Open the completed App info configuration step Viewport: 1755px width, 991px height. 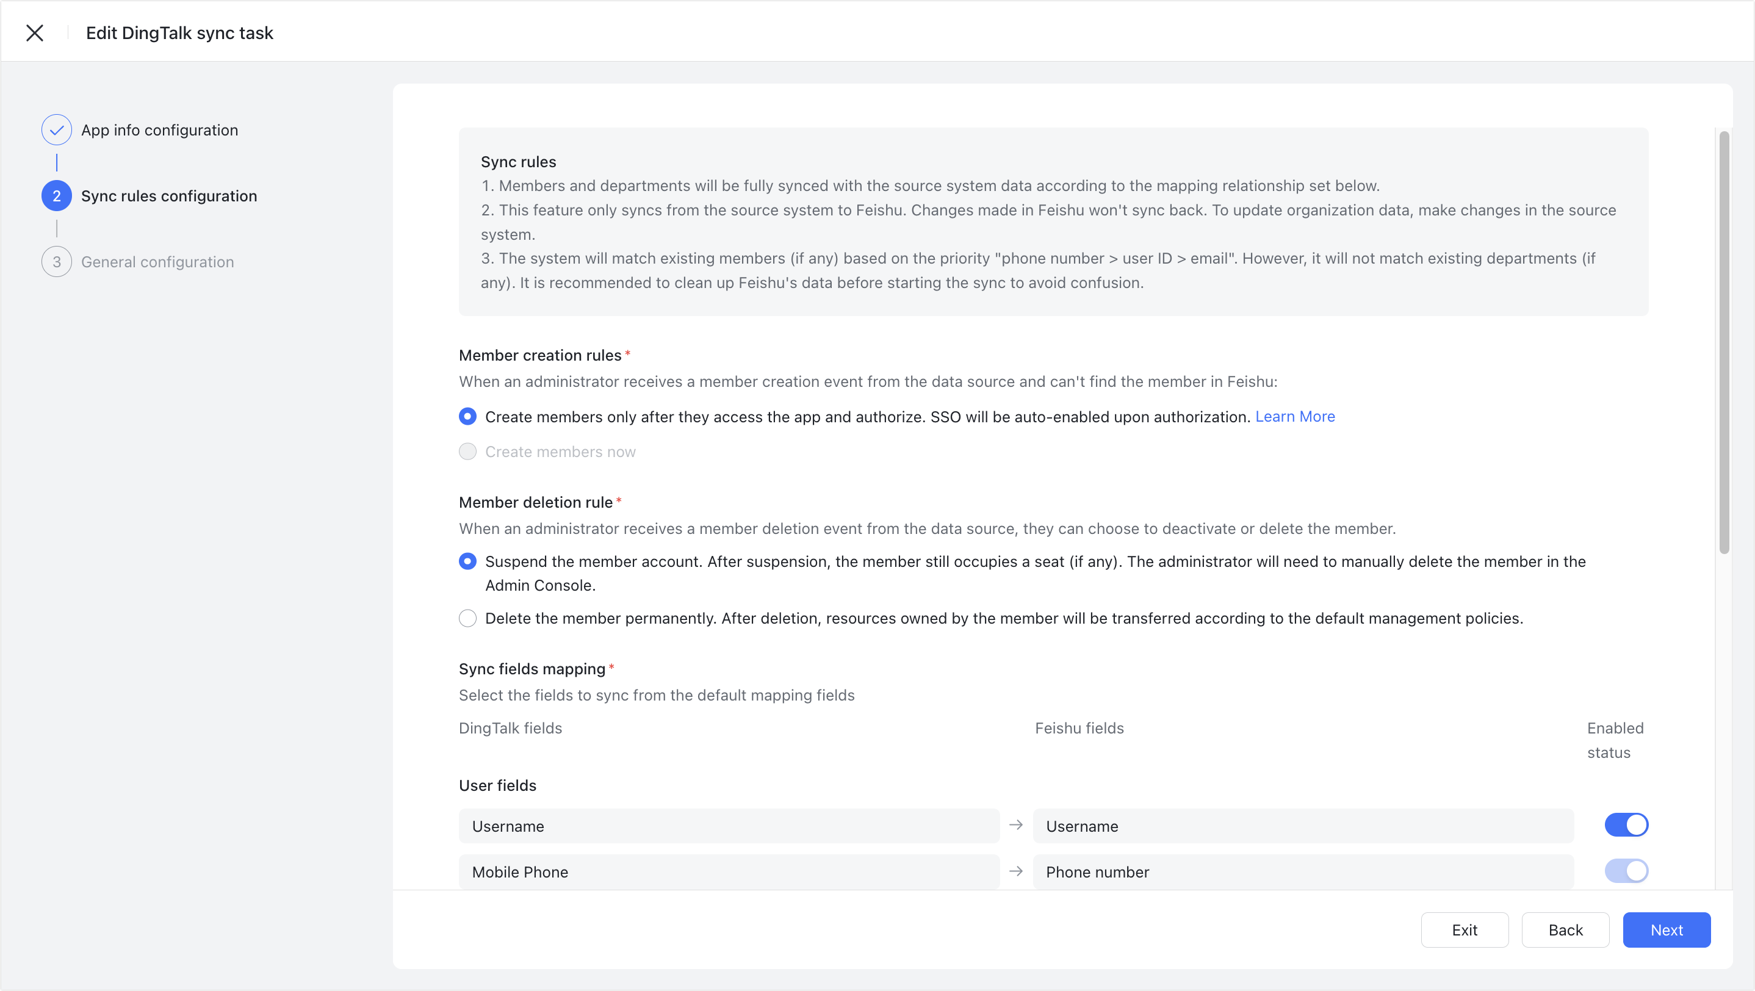57,129
